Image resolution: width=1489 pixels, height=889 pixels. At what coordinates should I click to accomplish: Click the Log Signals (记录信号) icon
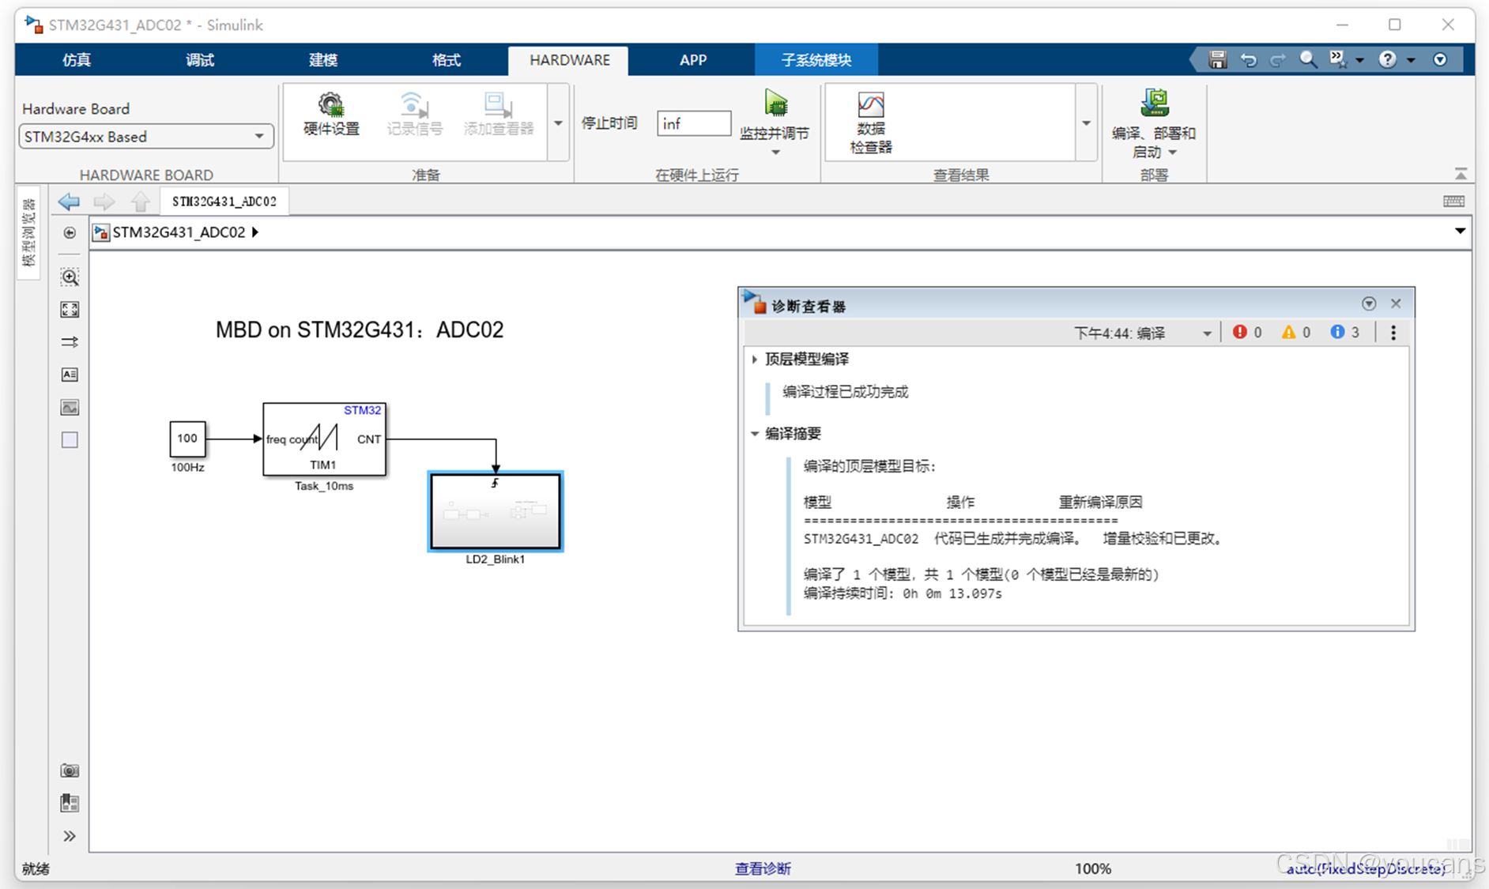[x=414, y=104]
